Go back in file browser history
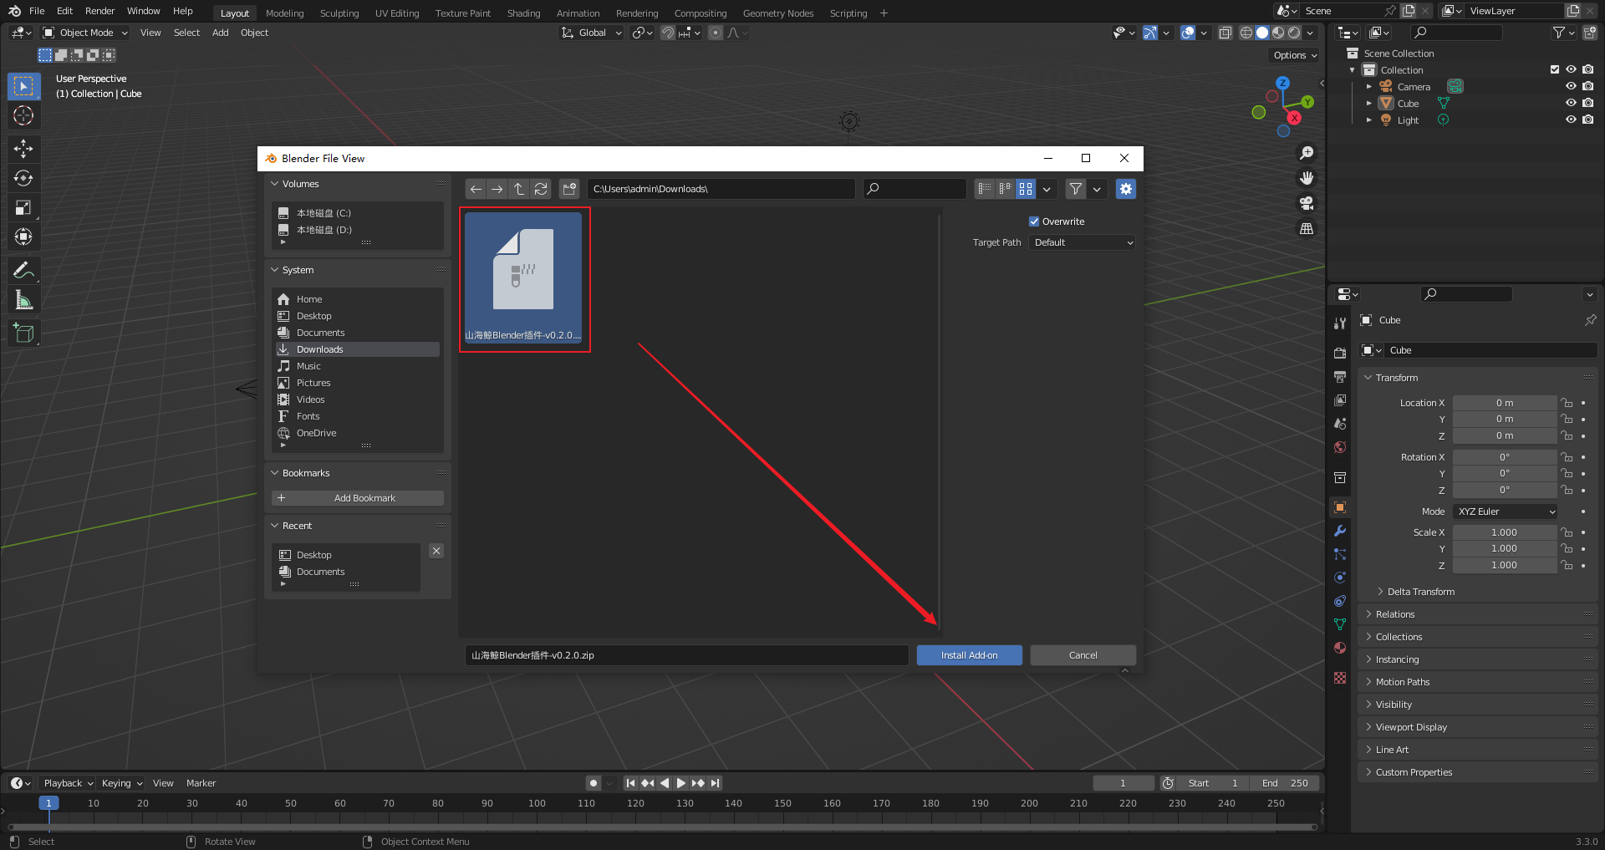This screenshot has width=1605, height=850. coord(476,189)
